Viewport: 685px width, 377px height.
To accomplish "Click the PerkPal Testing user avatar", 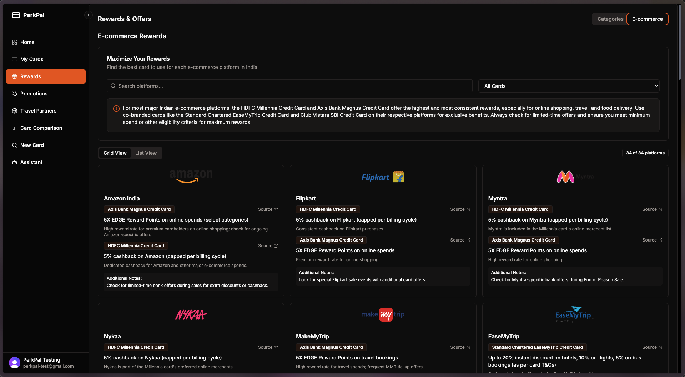I will tap(15, 363).
